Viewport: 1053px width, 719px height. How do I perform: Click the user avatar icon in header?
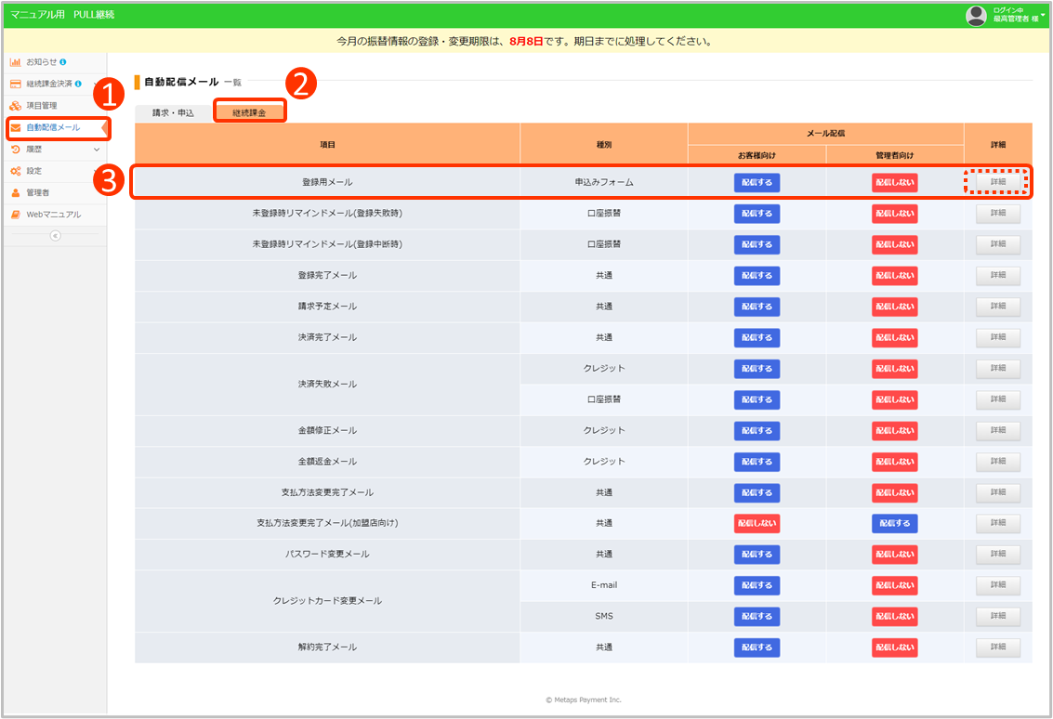pos(976,15)
